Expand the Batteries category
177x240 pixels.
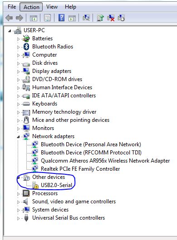tap(18, 39)
